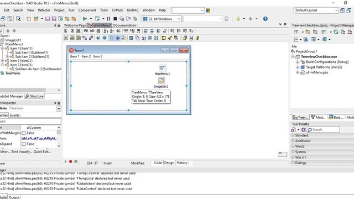Click the yellow Back navigation arrow
Image resolution: width=354 pixels, height=199 pixels.
point(238,19)
